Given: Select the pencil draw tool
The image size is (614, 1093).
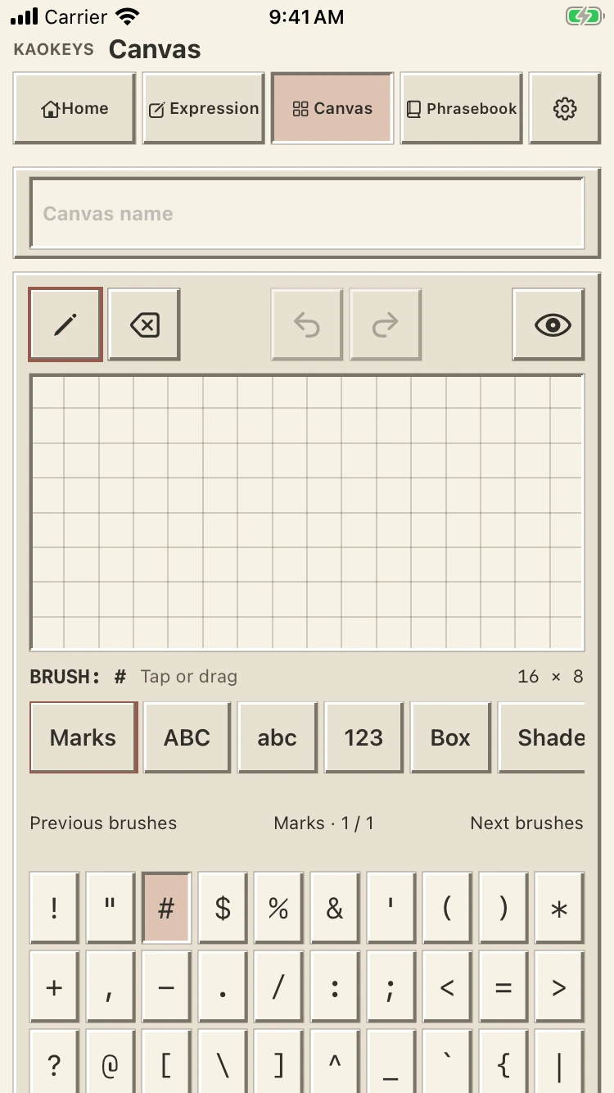Looking at the screenshot, I should (65, 324).
